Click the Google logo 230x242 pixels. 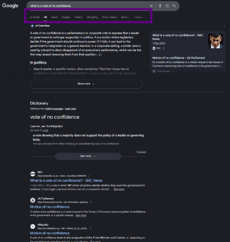tap(10, 5)
